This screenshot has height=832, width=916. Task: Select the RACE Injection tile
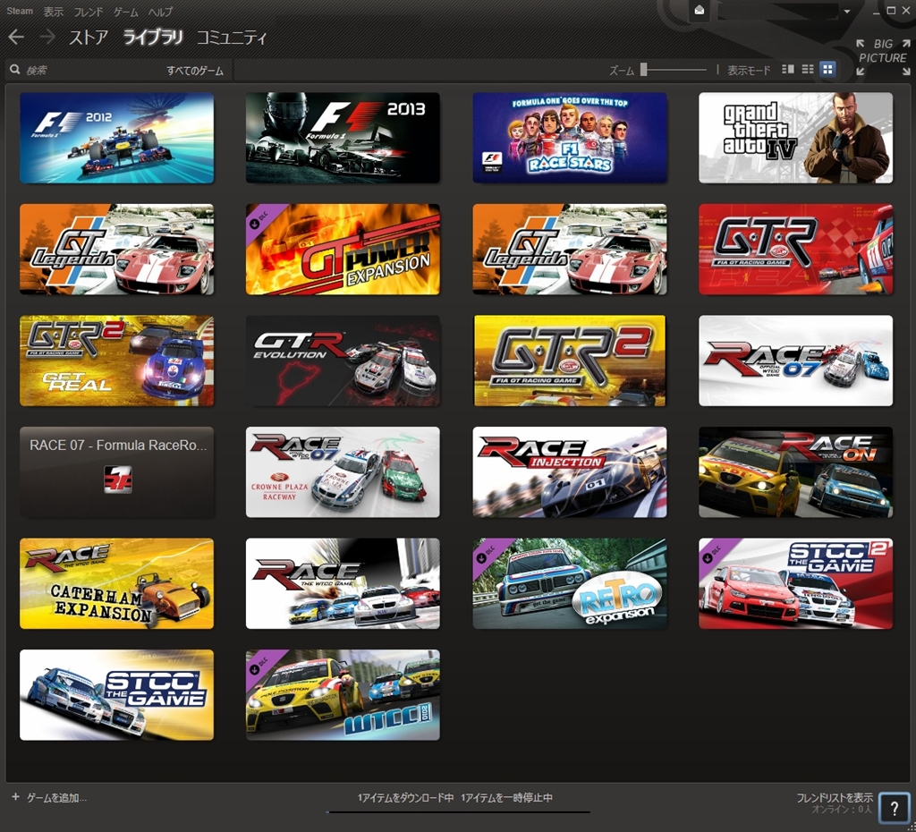tap(570, 472)
